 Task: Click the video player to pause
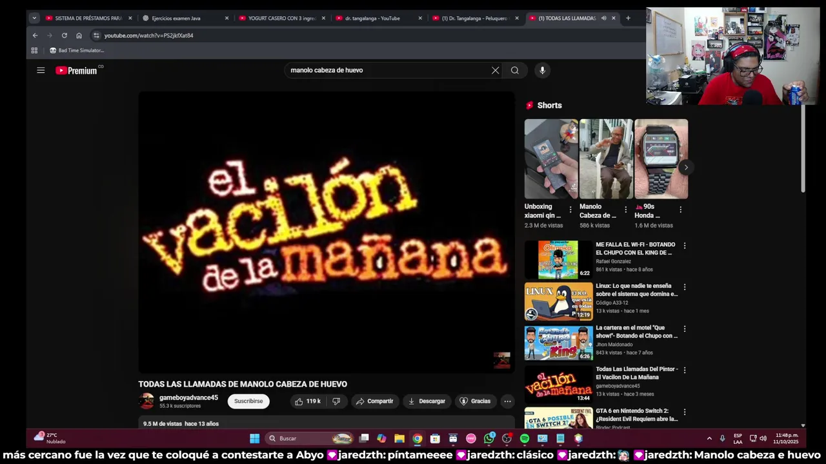point(326,232)
